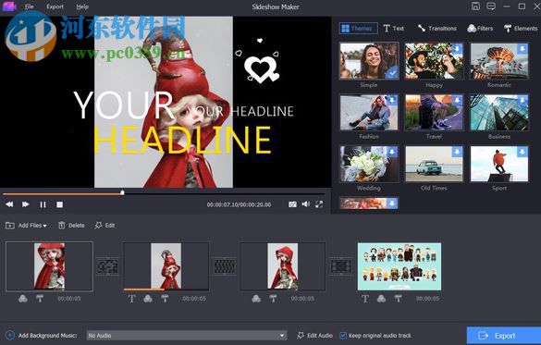541x345 pixels.
Task: Open transition between third and fourth clips
Action: point(341,266)
